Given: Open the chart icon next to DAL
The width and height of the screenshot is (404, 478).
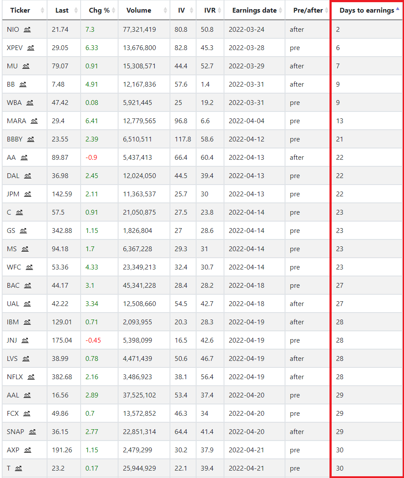Looking at the screenshot, I should click(27, 176).
